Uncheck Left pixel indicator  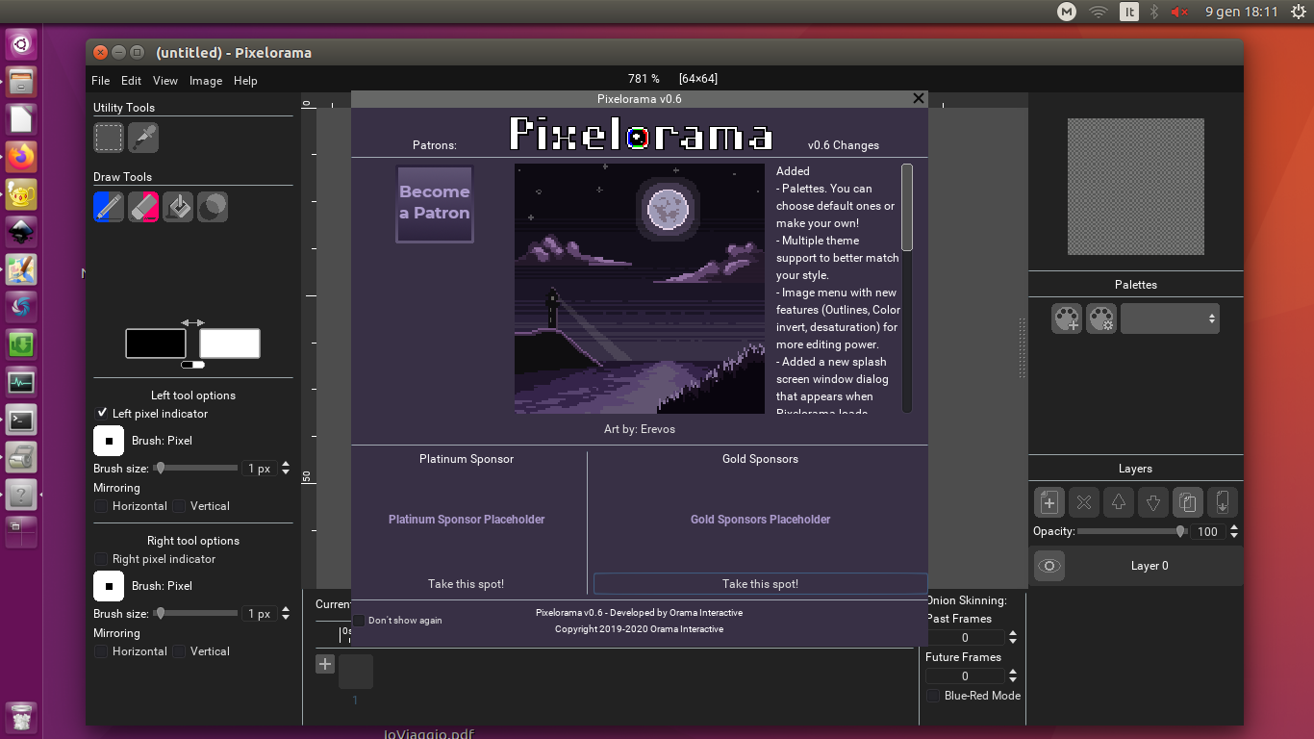tap(101, 414)
